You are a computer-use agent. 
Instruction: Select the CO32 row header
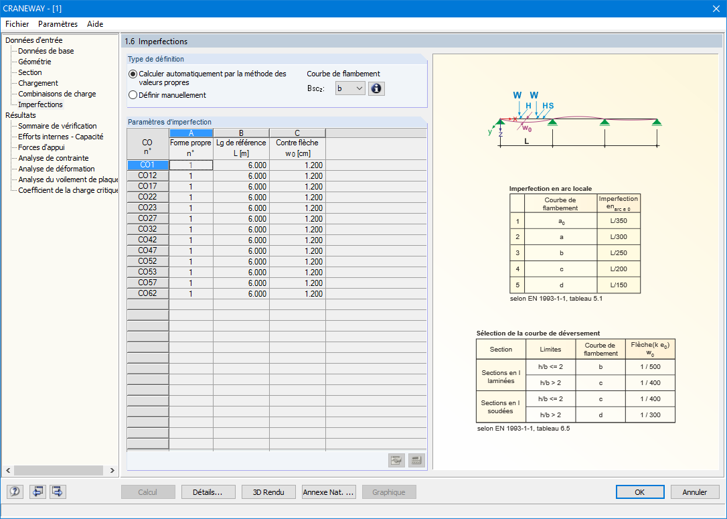coord(147,228)
